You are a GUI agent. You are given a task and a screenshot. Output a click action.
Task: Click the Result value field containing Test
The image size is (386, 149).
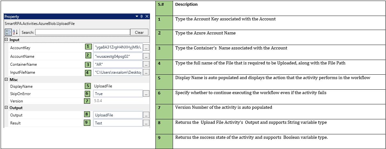point(118,123)
